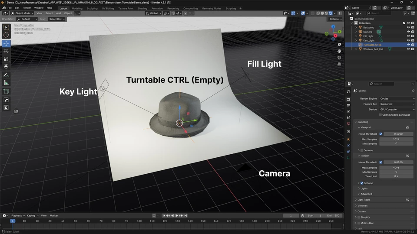The image size is (417, 234).
Task: Hide Fill_Light in viewport via eye icon
Action: [408, 36]
